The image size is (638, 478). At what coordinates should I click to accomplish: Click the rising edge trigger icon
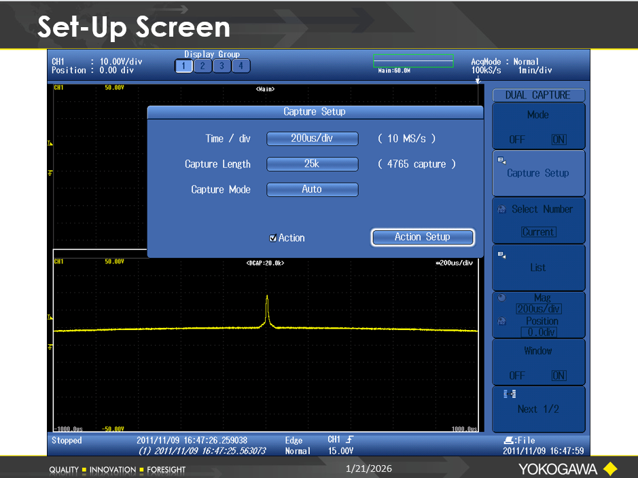349,440
